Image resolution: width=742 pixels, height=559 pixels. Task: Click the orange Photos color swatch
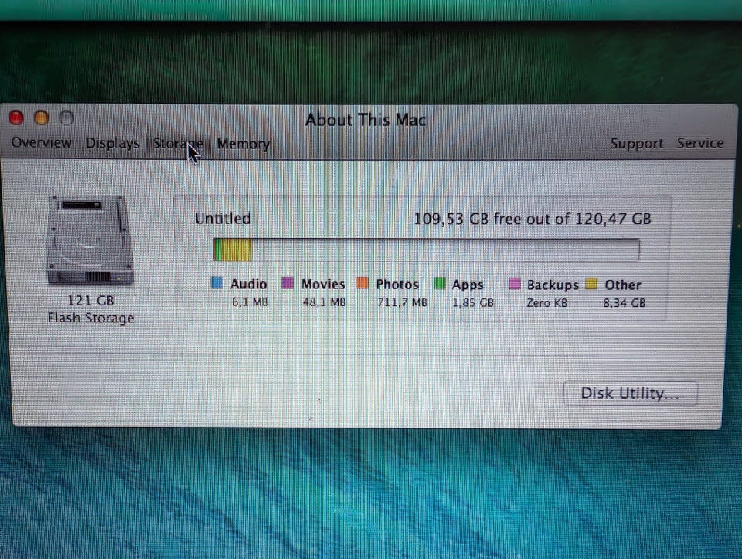(x=362, y=283)
